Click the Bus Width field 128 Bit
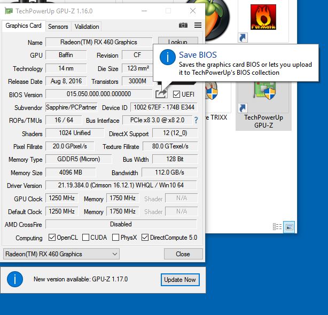The image size is (328, 315). (175, 159)
